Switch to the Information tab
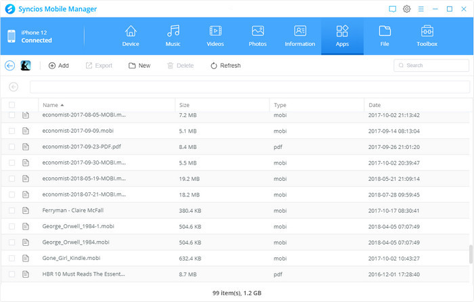 point(300,35)
